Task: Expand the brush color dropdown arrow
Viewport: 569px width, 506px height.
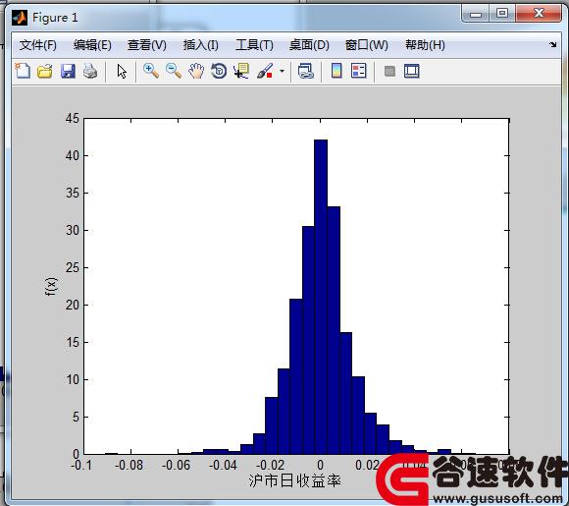Action: point(282,71)
